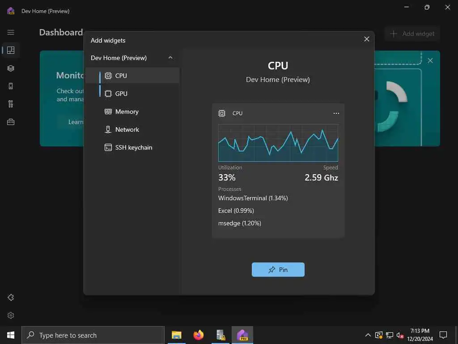Open File Explorer from taskbar
Viewport: 458px width, 344px height.
click(x=176, y=335)
